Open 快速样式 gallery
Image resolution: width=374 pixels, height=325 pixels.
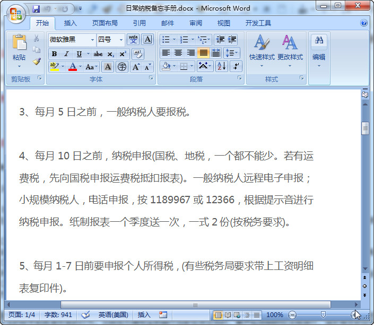tap(262, 51)
